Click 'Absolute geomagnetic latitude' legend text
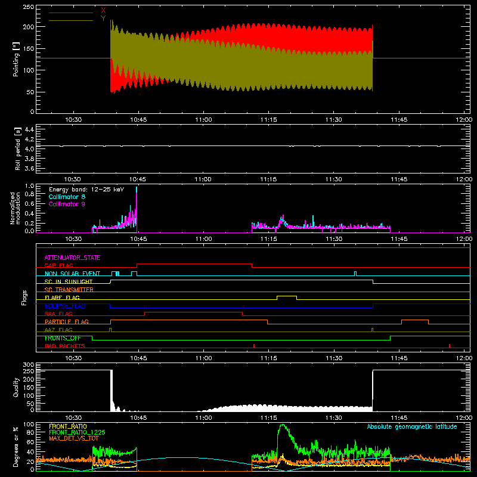Viewport: 477px width, 477px height. coord(412,426)
